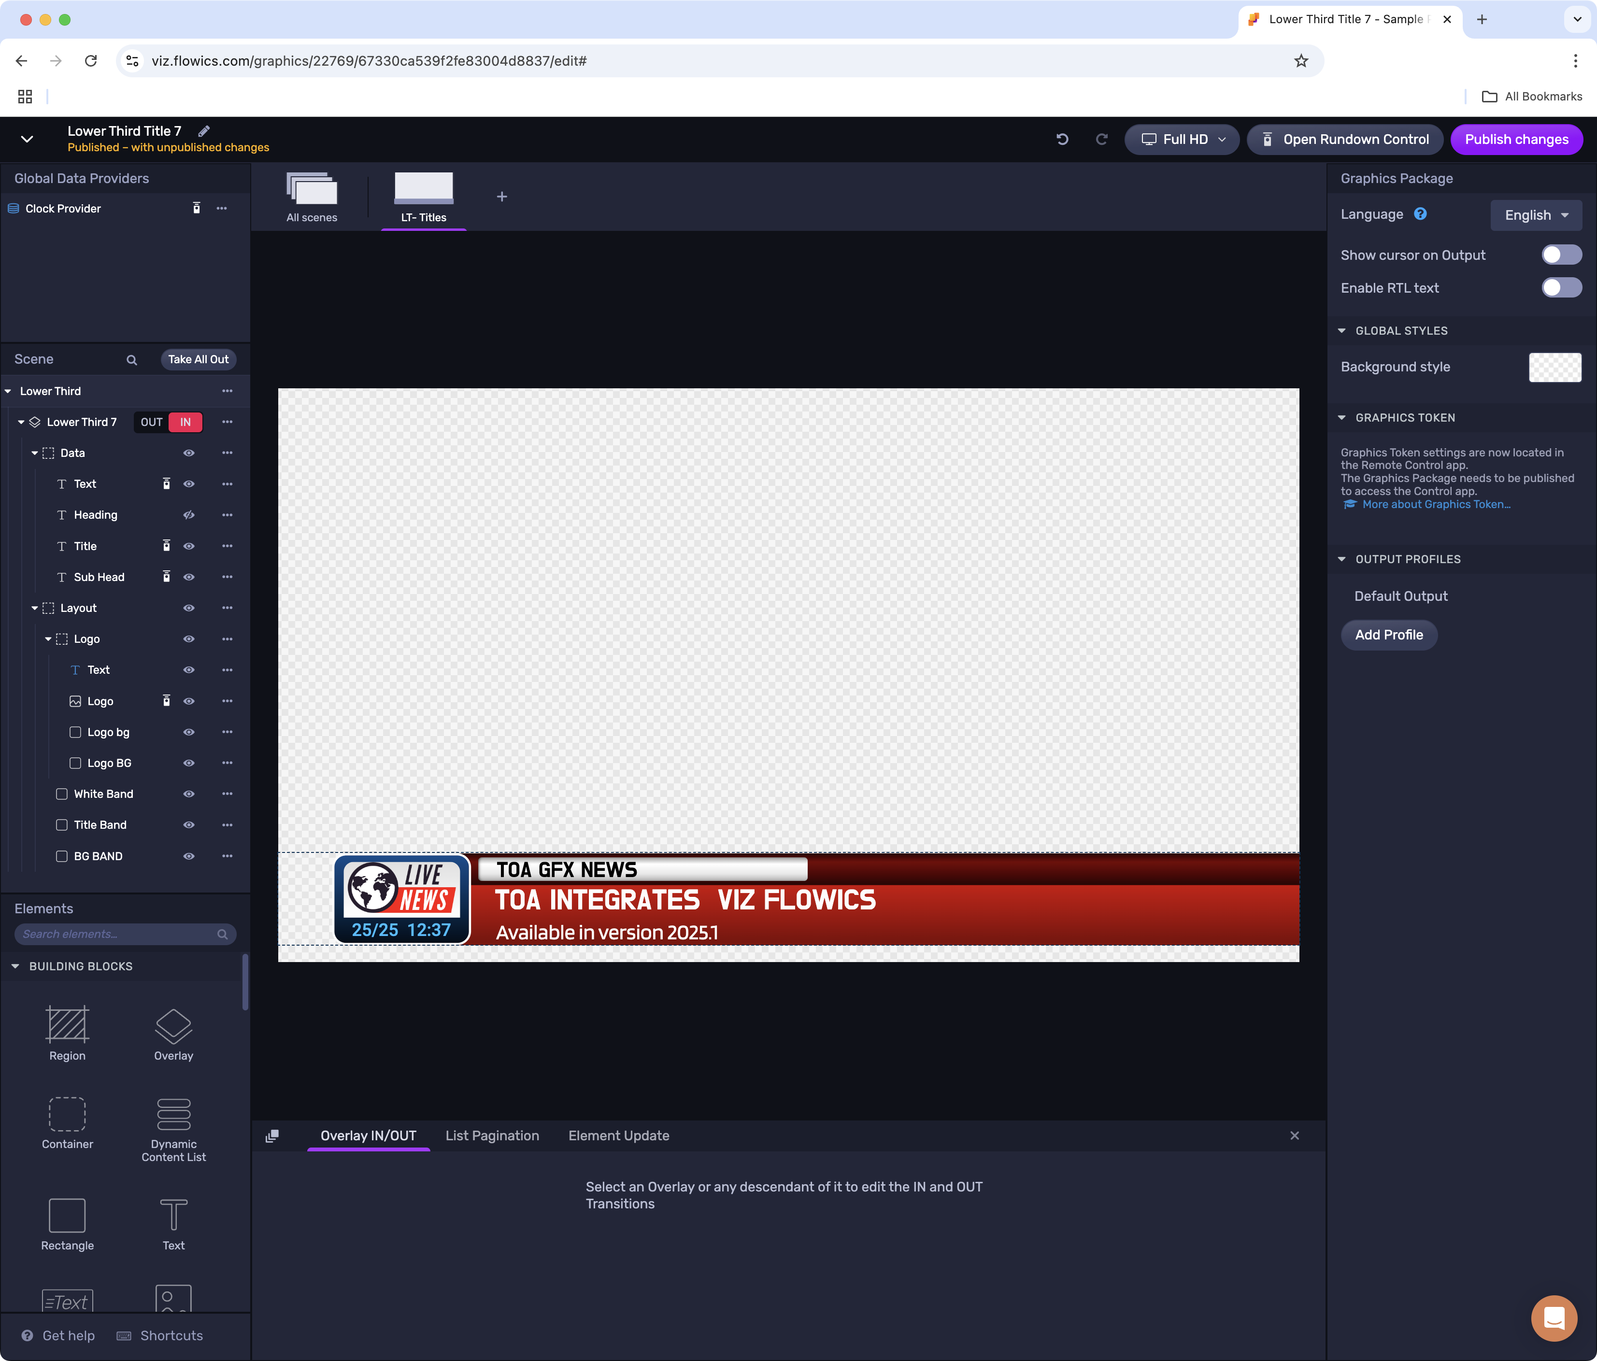Click Take All Out button
The height and width of the screenshot is (1361, 1597).
tap(198, 360)
